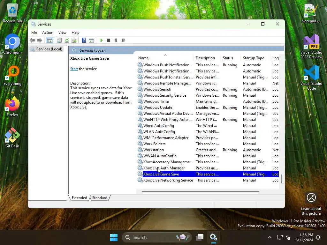The image size is (327, 245).
Task: Switch to the Extended tab
Action: point(79,198)
